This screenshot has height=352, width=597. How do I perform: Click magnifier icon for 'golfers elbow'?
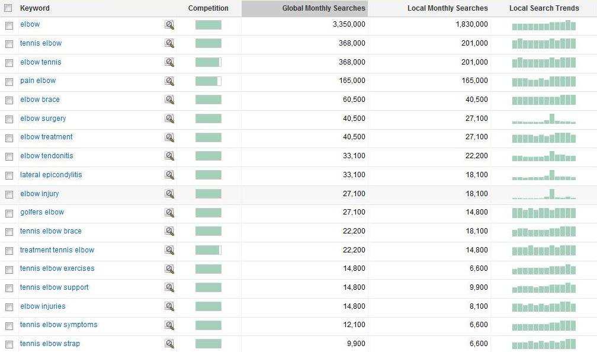[169, 213]
